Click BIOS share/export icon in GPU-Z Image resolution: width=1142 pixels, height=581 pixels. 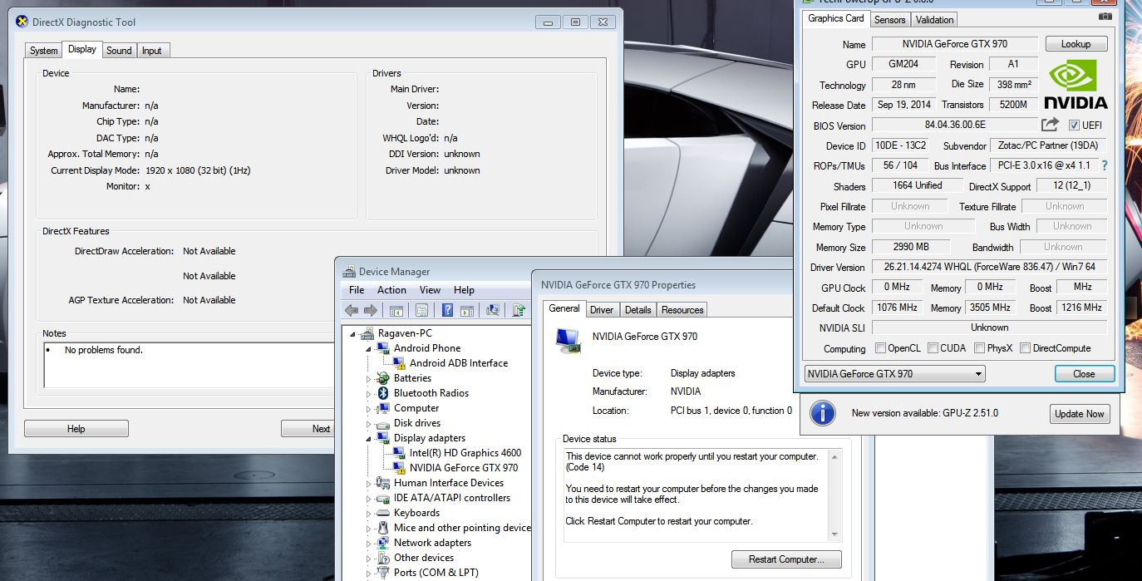coord(1051,125)
